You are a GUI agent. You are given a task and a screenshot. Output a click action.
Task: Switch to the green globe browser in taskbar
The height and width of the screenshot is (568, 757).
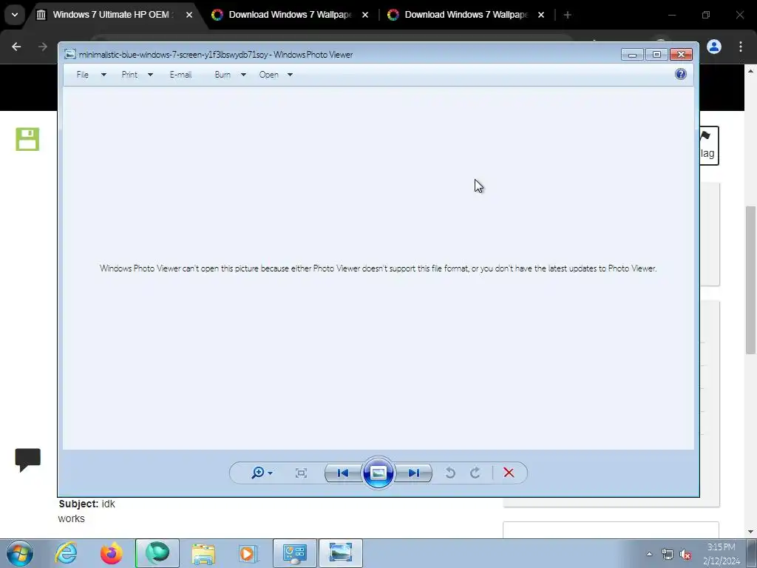click(157, 553)
